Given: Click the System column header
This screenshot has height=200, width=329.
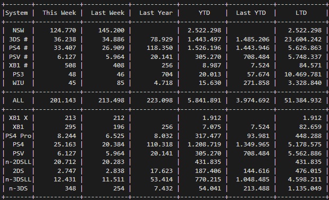Looking at the screenshot, I should click(16, 13).
